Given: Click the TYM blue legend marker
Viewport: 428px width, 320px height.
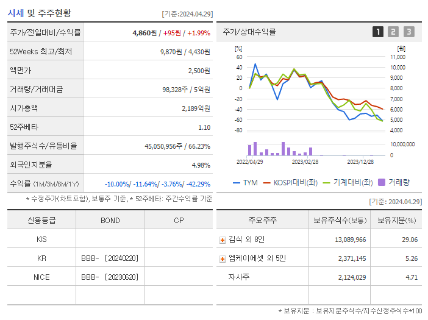Looking at the screenshot, I should [x=237, y=183].
